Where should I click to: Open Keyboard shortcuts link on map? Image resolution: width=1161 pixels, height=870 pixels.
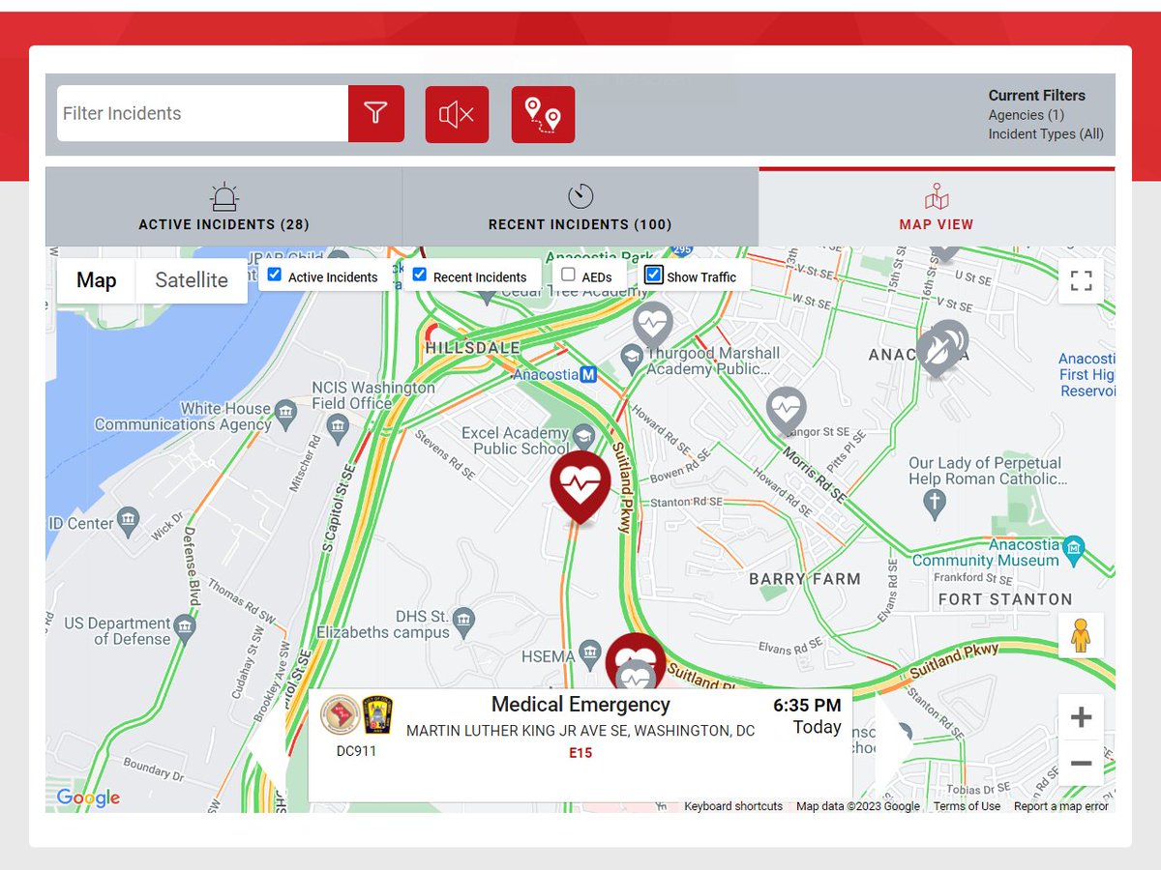point(733,806)
